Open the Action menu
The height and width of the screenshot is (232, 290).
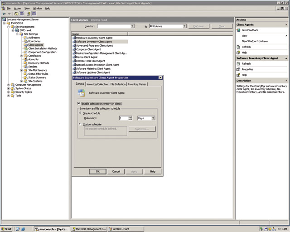click(x=17, y=9)
